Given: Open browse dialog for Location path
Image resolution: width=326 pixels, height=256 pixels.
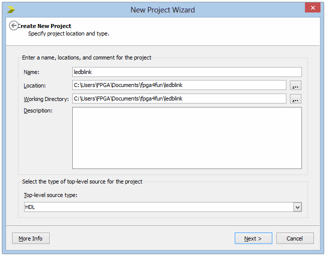Looking at the screenshot, I should (x=295, y=85).
